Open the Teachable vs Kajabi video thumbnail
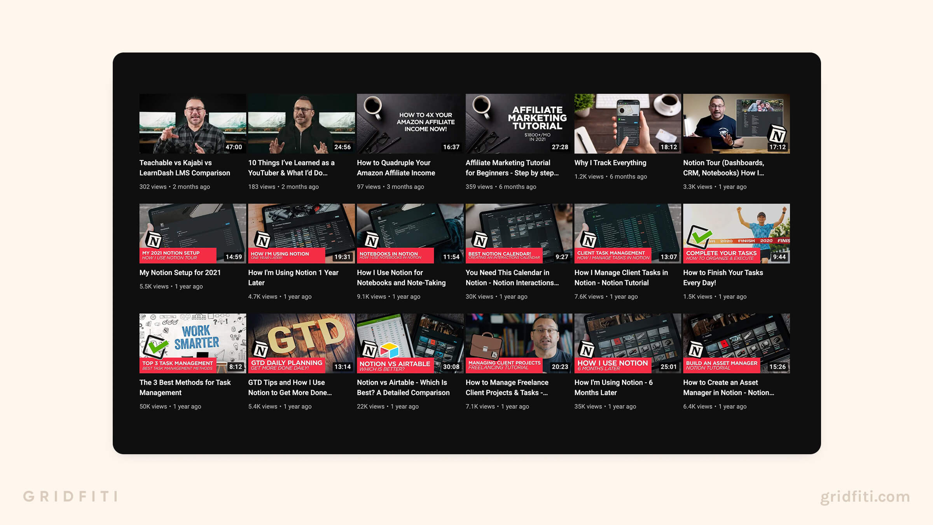The height and width of the screenshot is (525, 933). 192,124
